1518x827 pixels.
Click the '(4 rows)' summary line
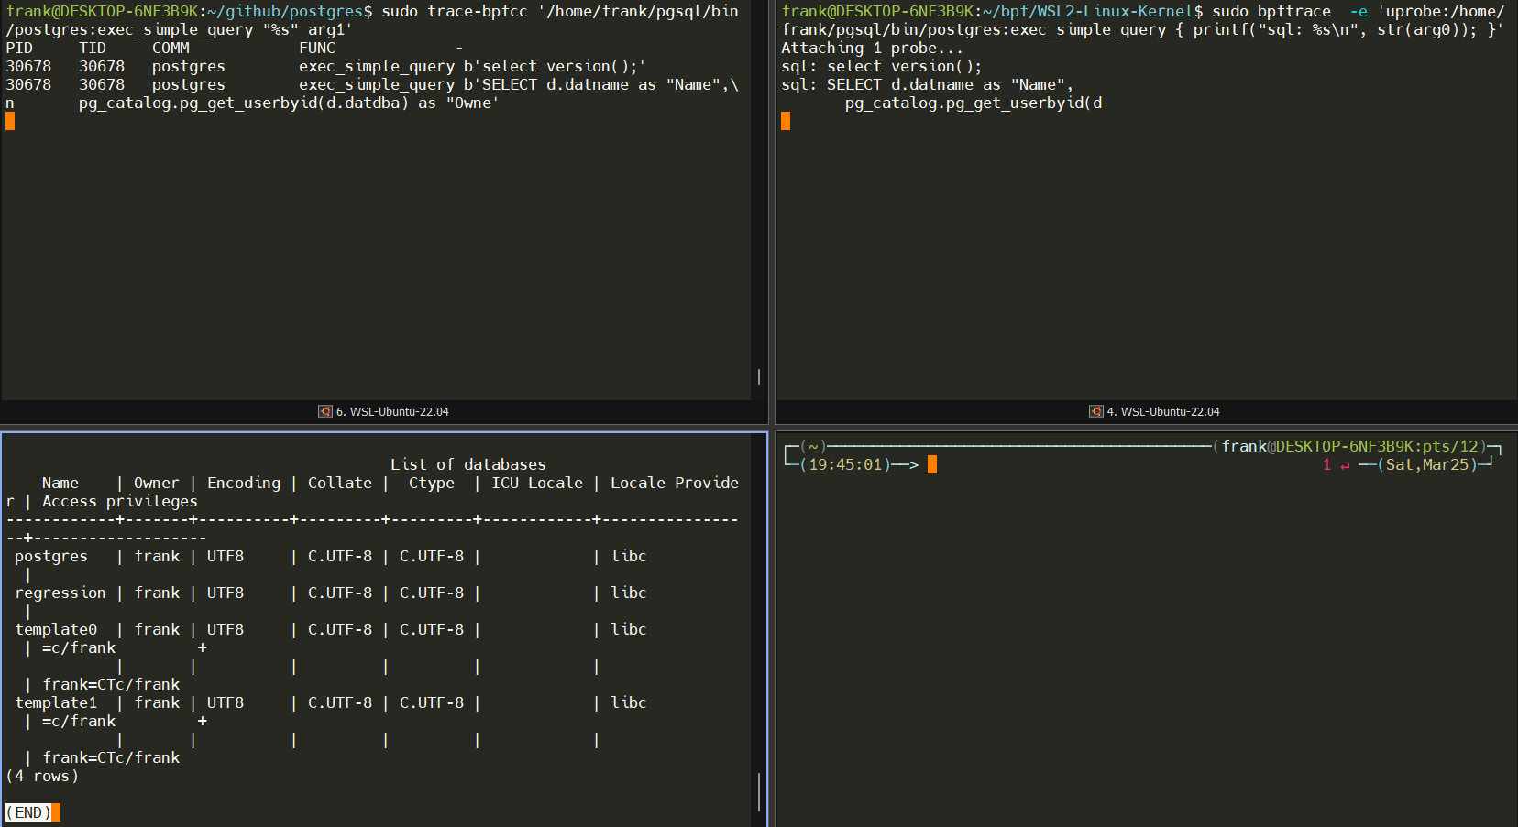(x=42, y=776)
